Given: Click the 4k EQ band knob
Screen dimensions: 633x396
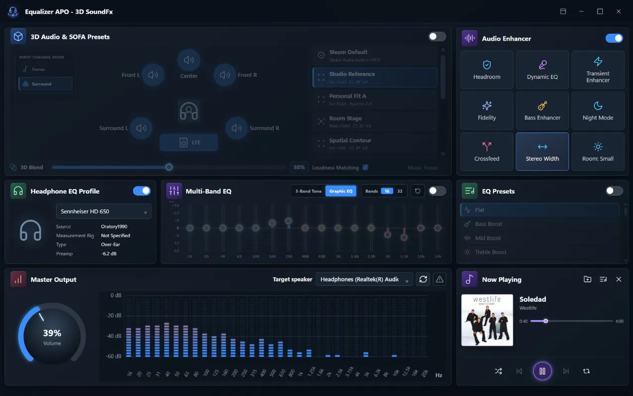Looking at the screenshot, I should point(388,234).
